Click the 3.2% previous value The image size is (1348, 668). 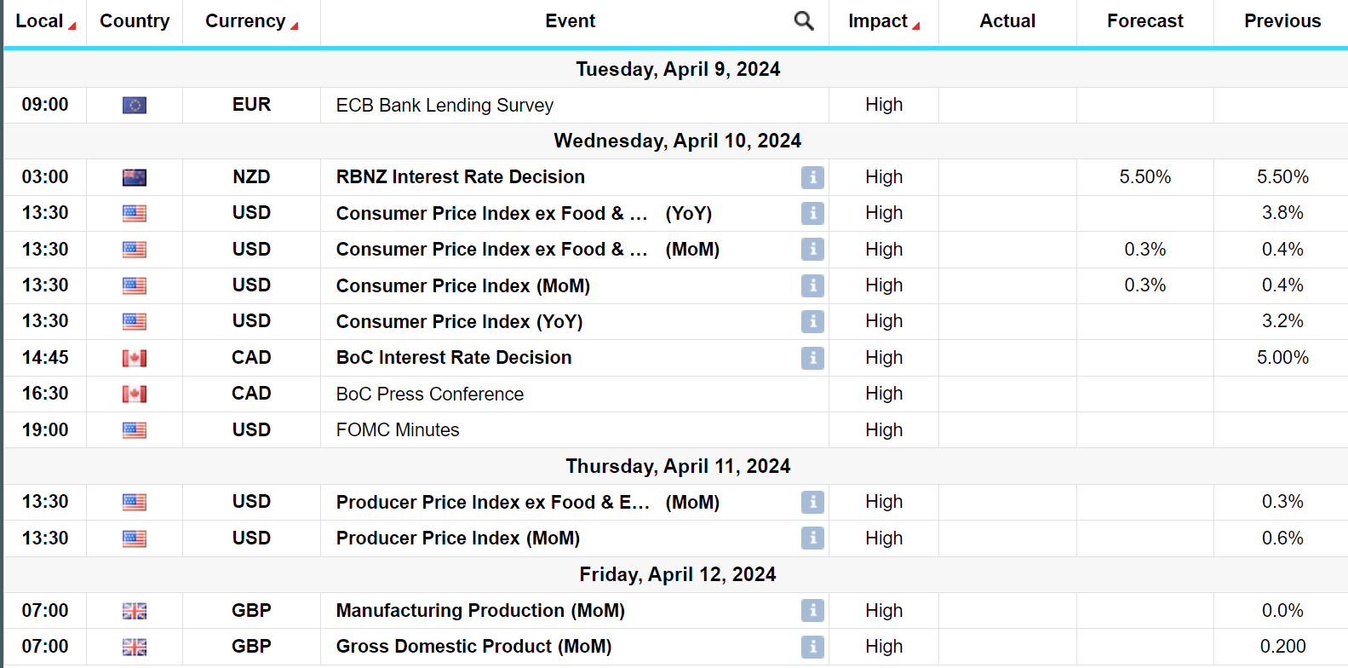pos(1282,321)
